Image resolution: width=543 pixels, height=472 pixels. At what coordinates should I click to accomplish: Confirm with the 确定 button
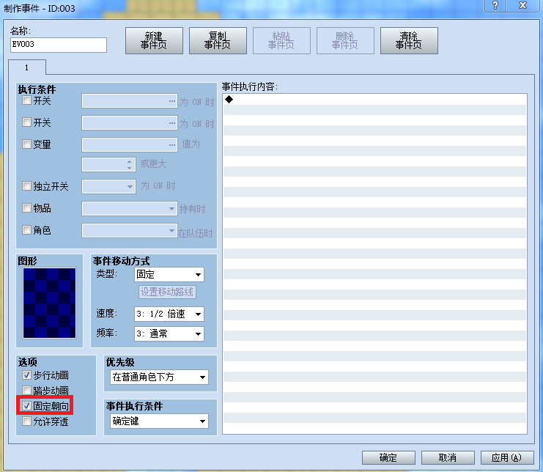[388, 457]
